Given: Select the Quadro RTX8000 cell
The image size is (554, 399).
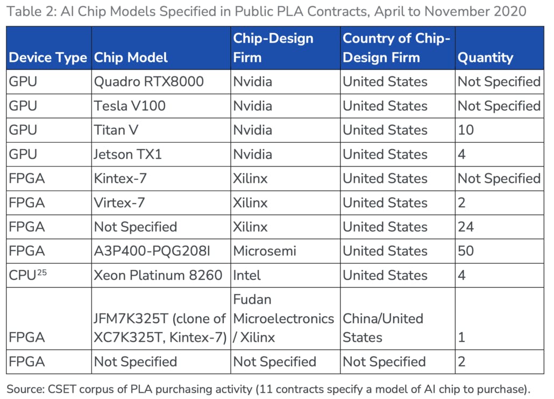Looking at the screenshot, I should point(149,82).
